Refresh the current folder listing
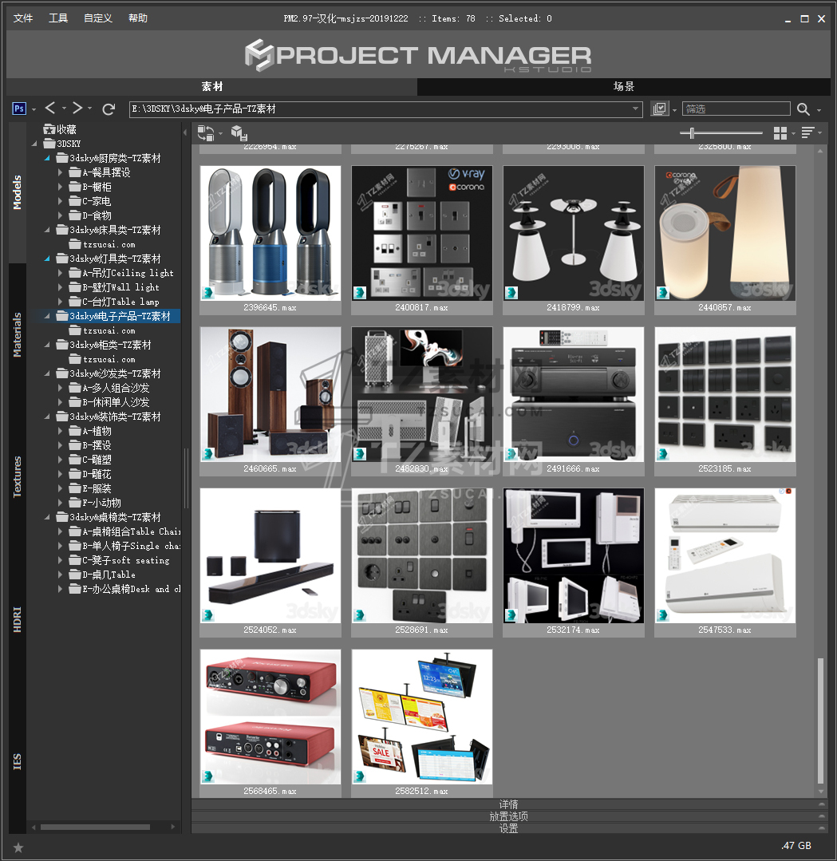Screen dimensions: 837x861 point(109,109)
